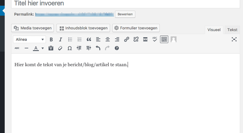Viewport: 243px width, 133px height.
Task: Insert a numbered list
Action: [80, 40]
